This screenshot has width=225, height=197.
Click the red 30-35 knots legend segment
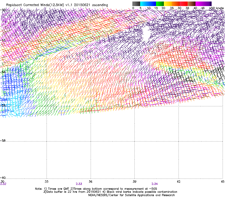184,4
